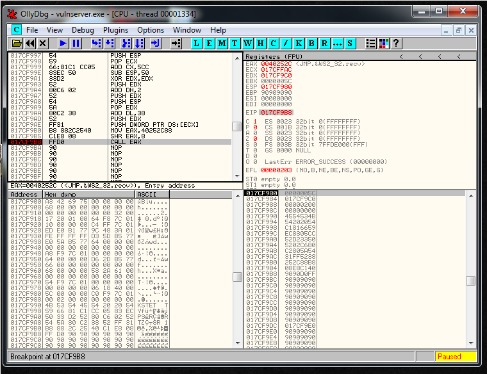Click the dump pane scrollbar thumb
This screenshot has height=374, width=487.
coord(237,277)
